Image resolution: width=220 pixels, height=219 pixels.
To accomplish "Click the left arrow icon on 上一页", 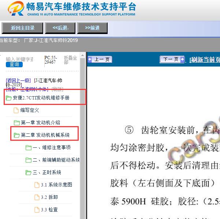I will click(x=90, y=59).
